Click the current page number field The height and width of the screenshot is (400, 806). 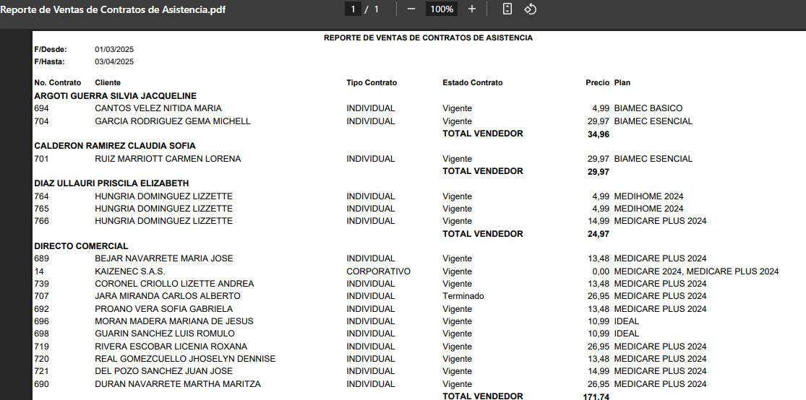pyautogui.click(x=353, y=9)
